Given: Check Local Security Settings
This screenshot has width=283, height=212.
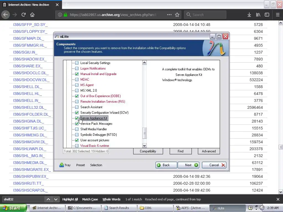Looking at the screenshot, I should (77, 63).
